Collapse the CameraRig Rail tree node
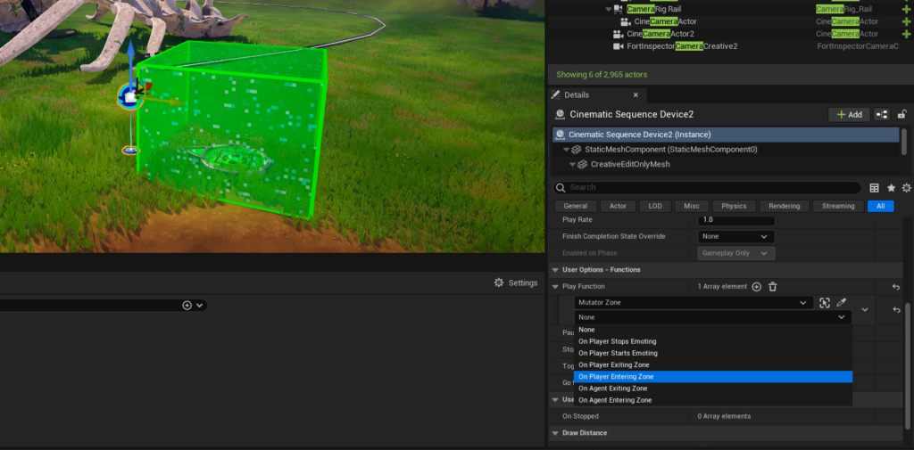 [609, 9]
